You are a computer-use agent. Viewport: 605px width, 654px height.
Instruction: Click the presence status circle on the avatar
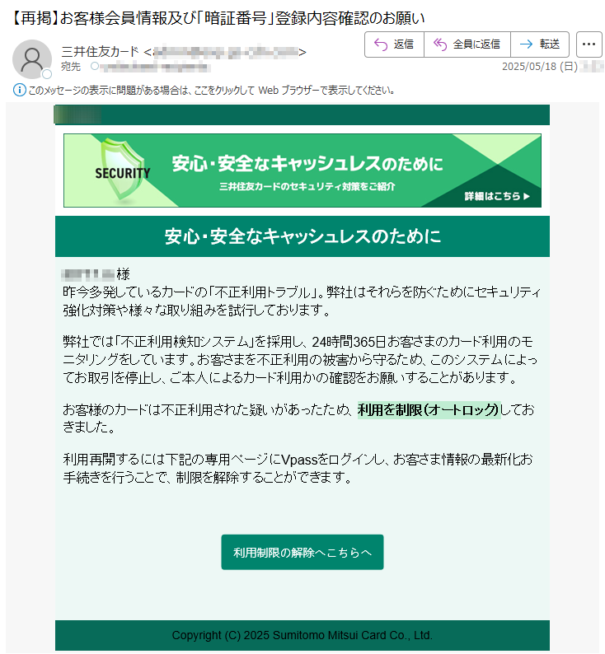pyautogui.click(x=47, y=74)
